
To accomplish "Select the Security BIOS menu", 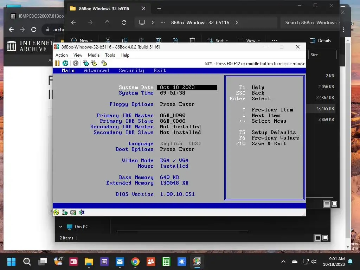I will (131, 70).
